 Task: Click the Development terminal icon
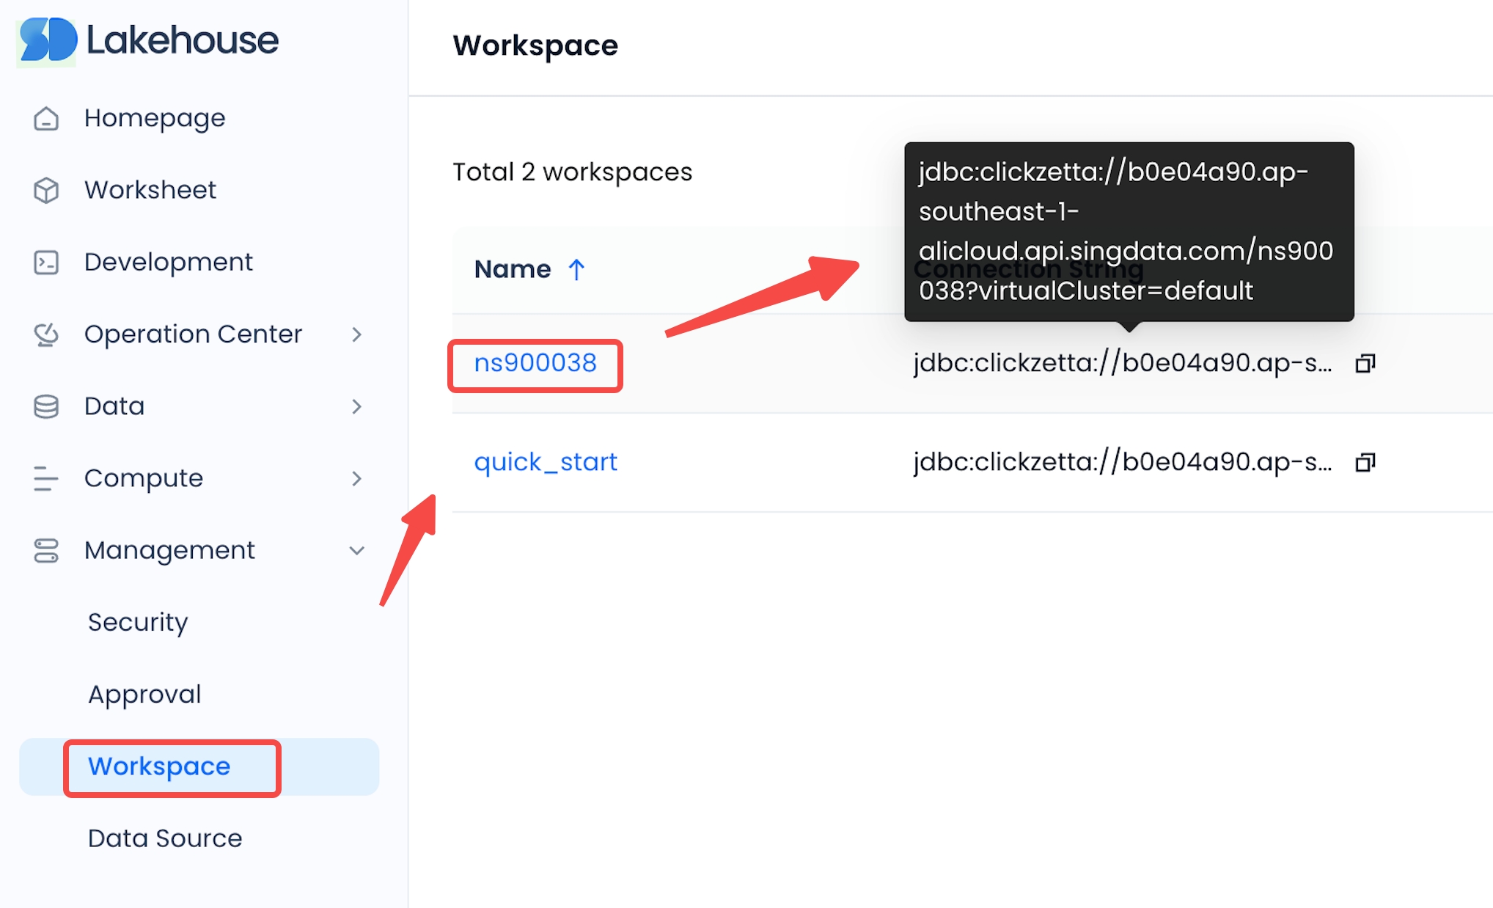point(46,262)
